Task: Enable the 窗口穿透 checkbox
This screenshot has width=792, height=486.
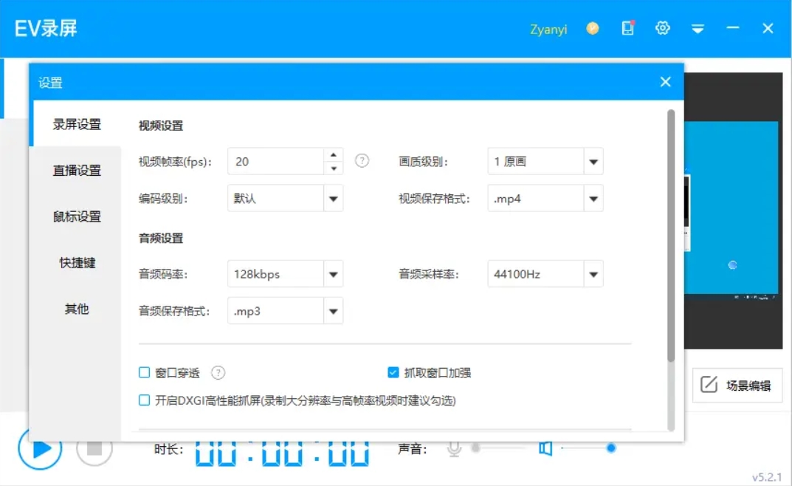Action: coord(145,373)
